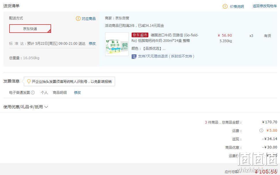Screen dimensions: 280x175
Task: Click the stock status 有货
Action: tap(268, 36)
